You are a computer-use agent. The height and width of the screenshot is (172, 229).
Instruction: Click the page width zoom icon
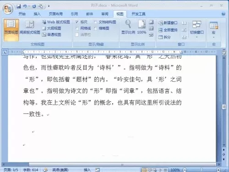[x=151, y=35]
